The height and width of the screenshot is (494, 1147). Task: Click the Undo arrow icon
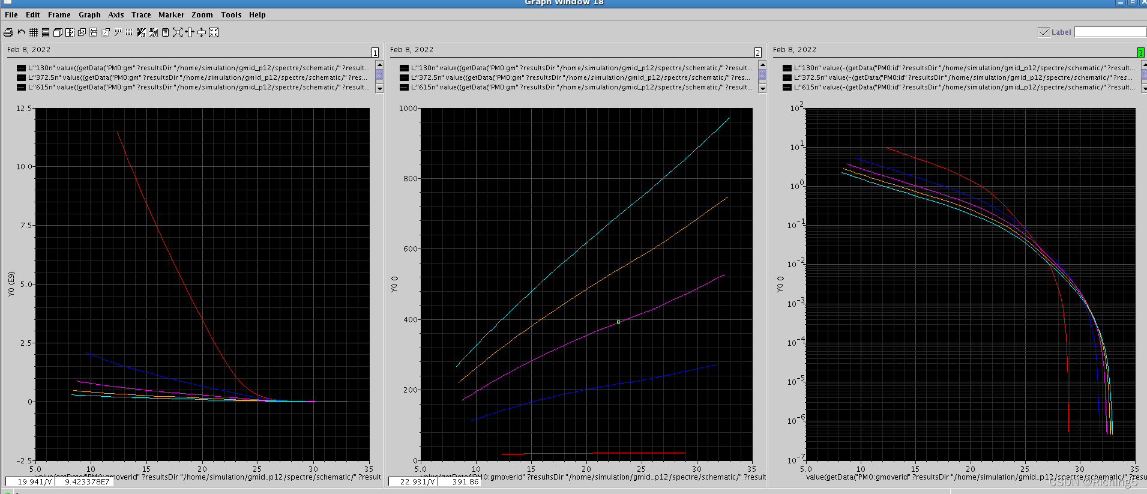(x=22, y=32)
